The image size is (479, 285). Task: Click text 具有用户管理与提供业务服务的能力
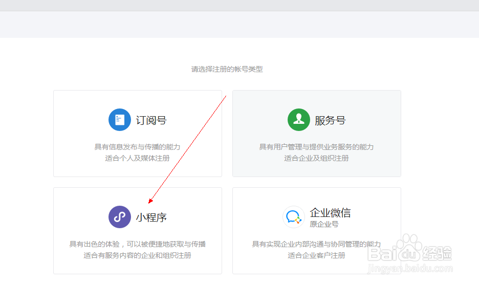tap(316, 147)
